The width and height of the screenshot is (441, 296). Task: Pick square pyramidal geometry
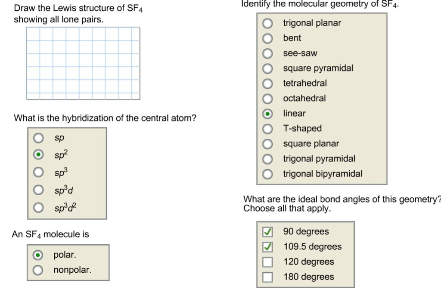click(267, 69)
